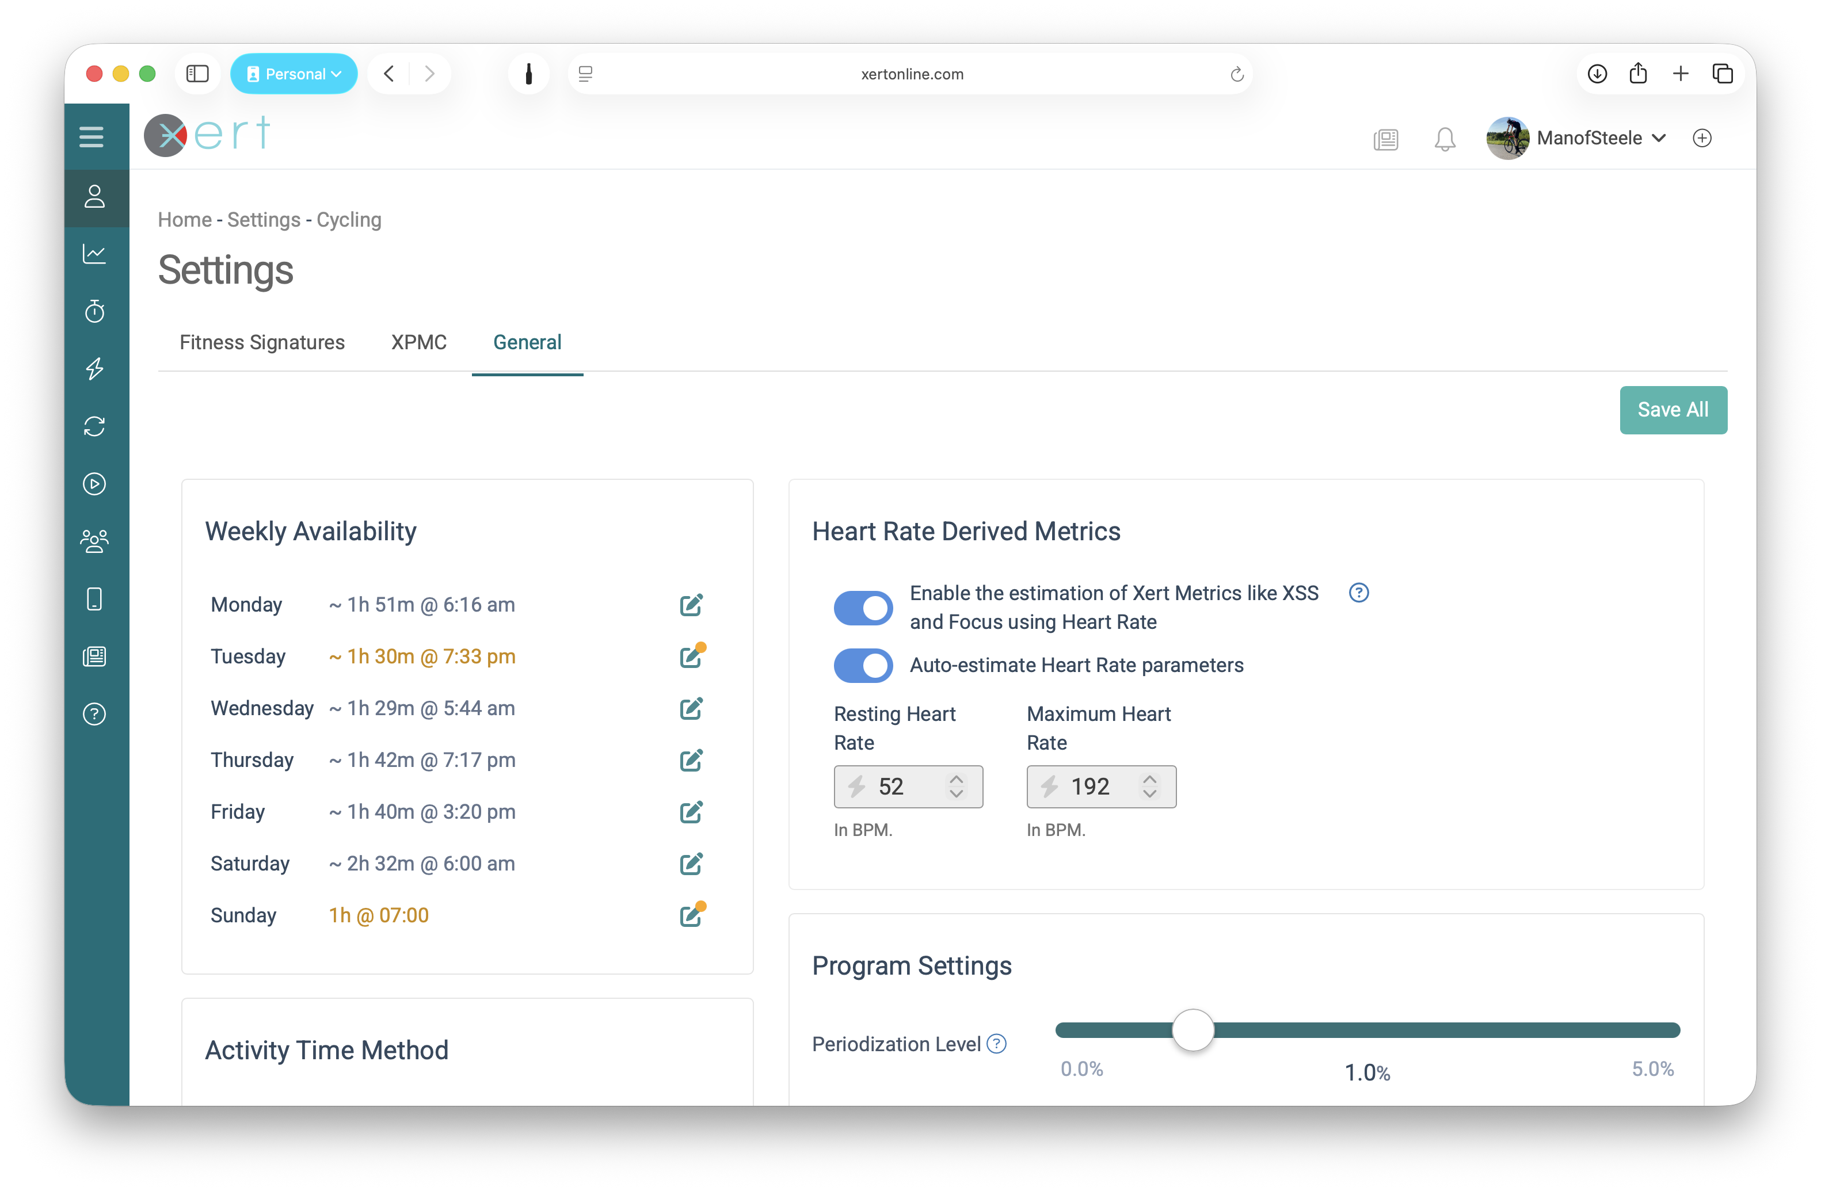Edit Thursday availability
The height and width of the screenshot is (1191, 1821).
click(x=691, y=761)
